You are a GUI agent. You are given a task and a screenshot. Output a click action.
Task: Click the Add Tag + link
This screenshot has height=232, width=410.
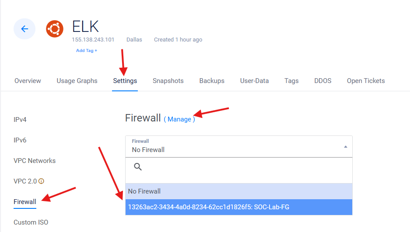pyautogui.click(x=87, y=51)
